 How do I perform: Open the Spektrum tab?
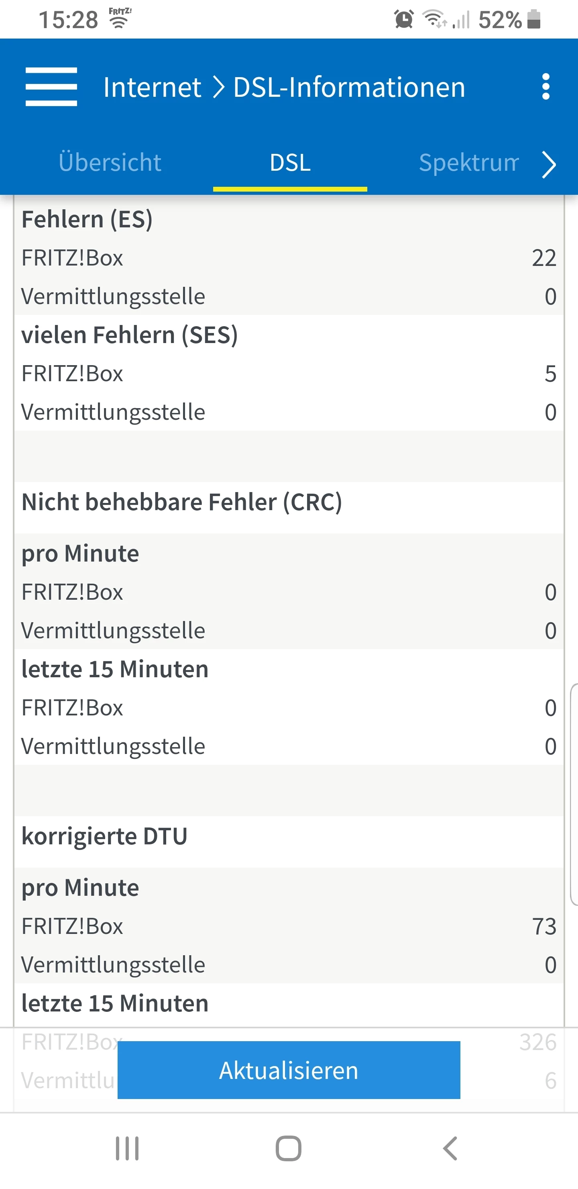click(468, 162)
